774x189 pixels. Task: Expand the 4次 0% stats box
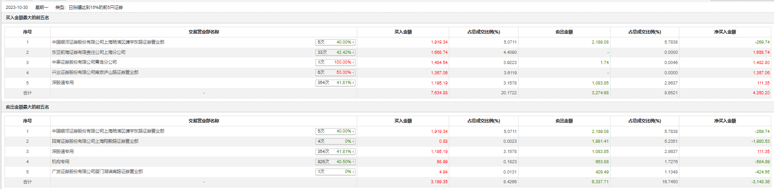(x=335, y=141)
